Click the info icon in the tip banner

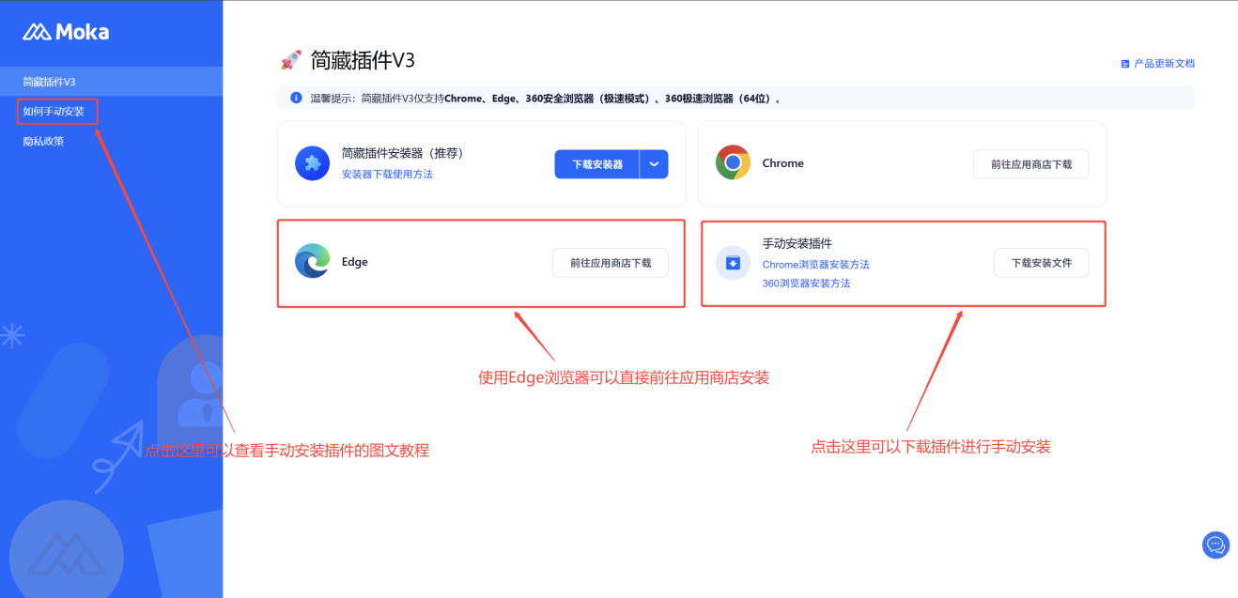point(296,98)
